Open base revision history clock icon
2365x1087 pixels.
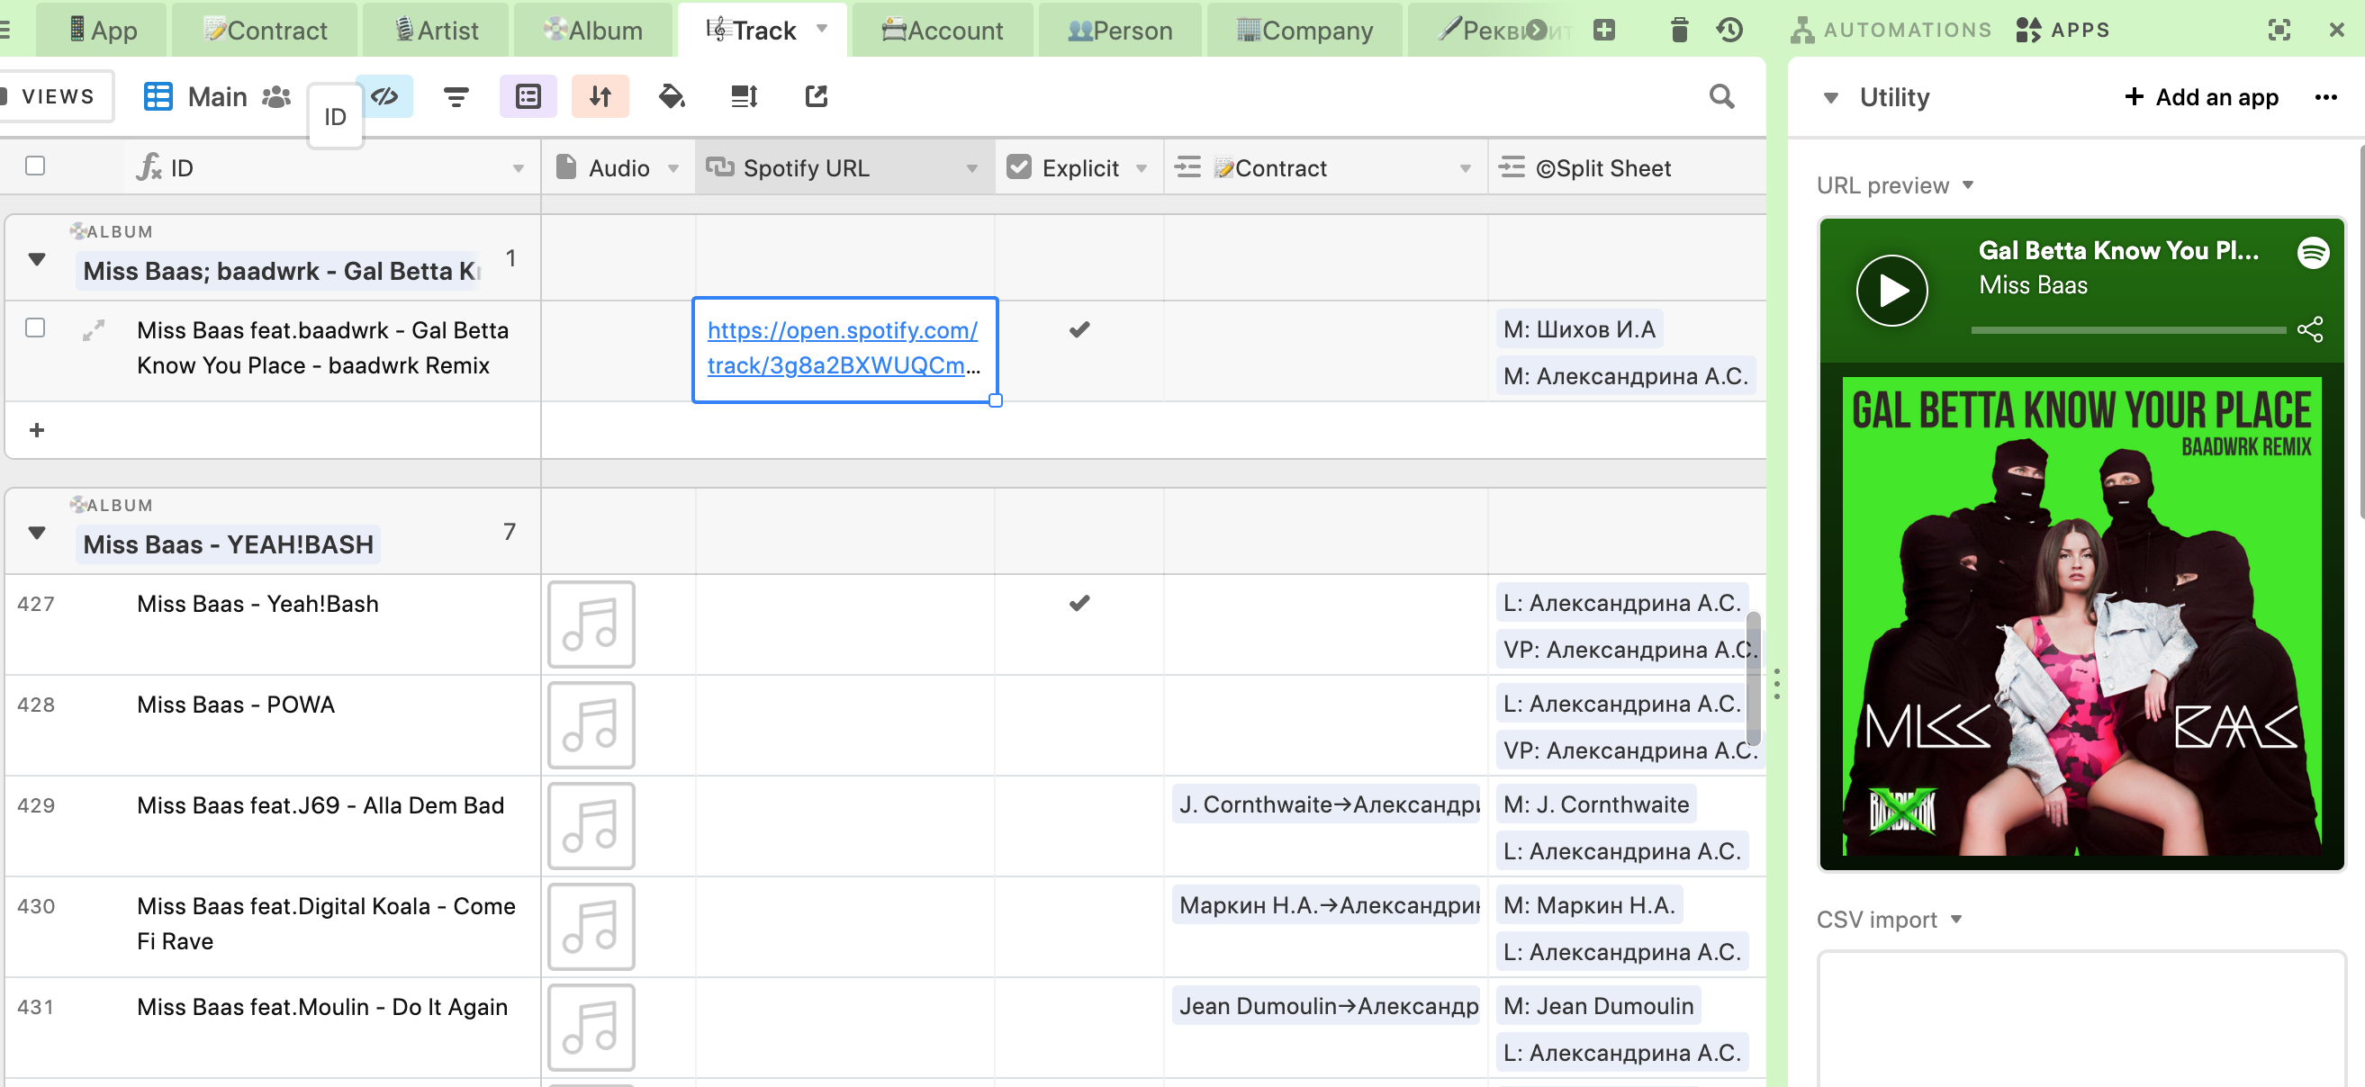[1729, 31]
